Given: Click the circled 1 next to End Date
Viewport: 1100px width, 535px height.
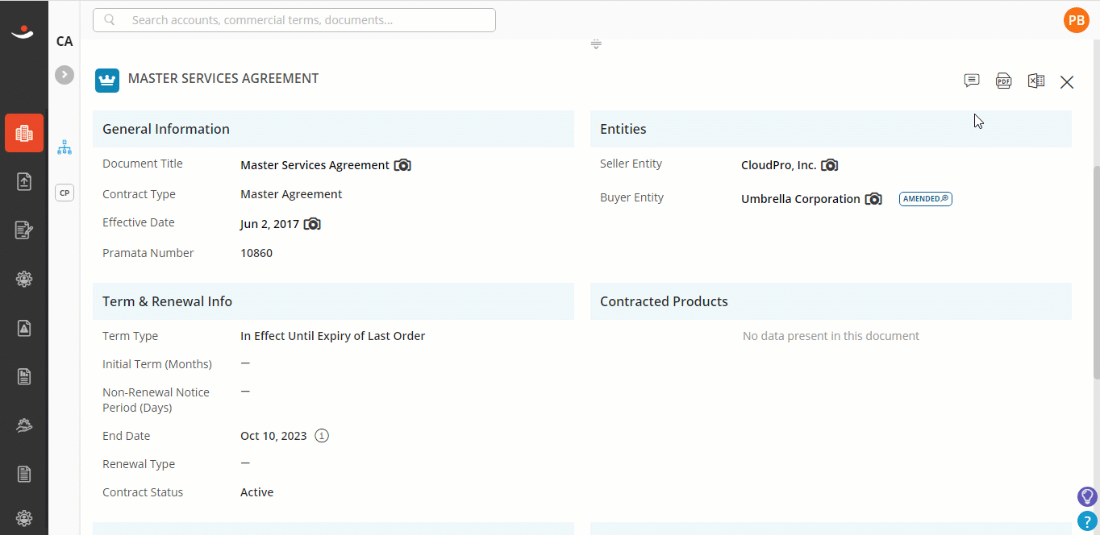Looking at the screenshot, I should click(x=322, y=436).
